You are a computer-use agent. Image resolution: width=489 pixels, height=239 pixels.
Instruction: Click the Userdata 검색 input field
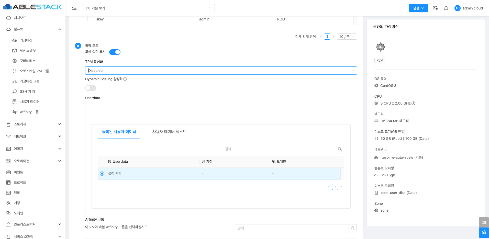tap(279, 149)
